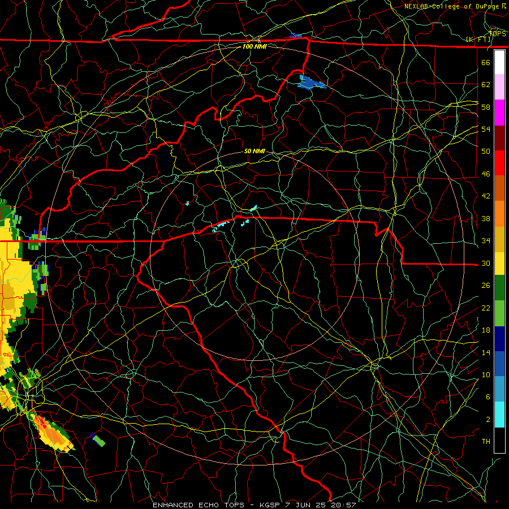Click the 22 value on the legend

tap(486, 308)
